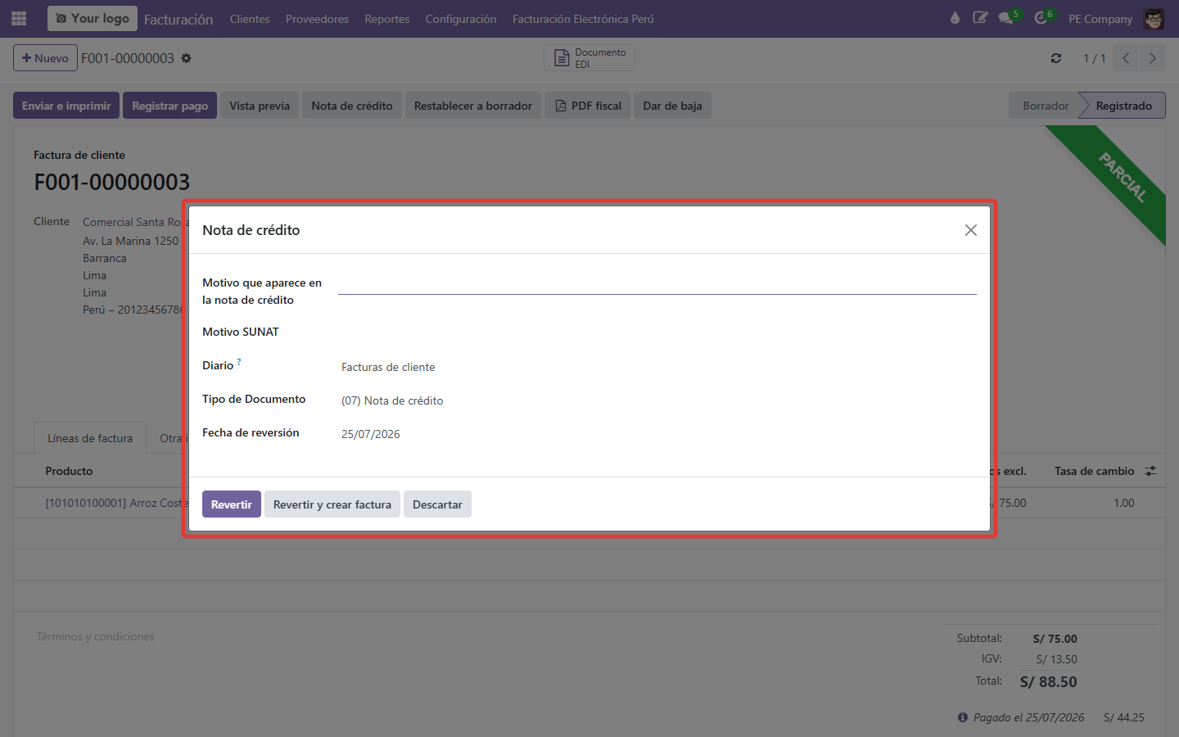Viewport: 1179px width, 737px height.
Task: Click the Arroz Costeño product line
Action: (115, 503)
